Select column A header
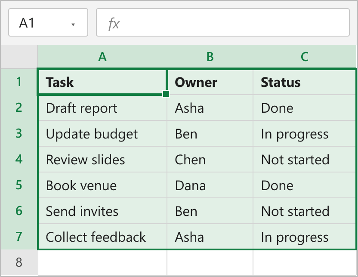 point(102,57)
